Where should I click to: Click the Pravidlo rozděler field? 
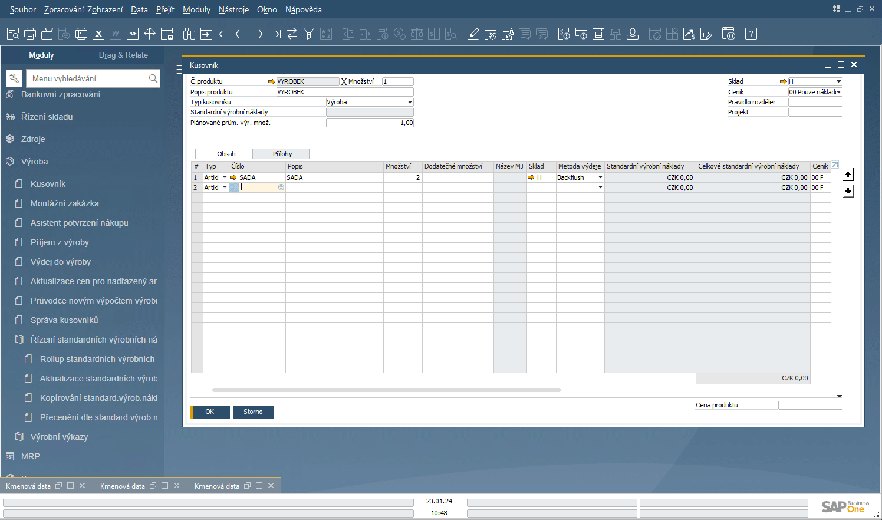click(815, 102)
